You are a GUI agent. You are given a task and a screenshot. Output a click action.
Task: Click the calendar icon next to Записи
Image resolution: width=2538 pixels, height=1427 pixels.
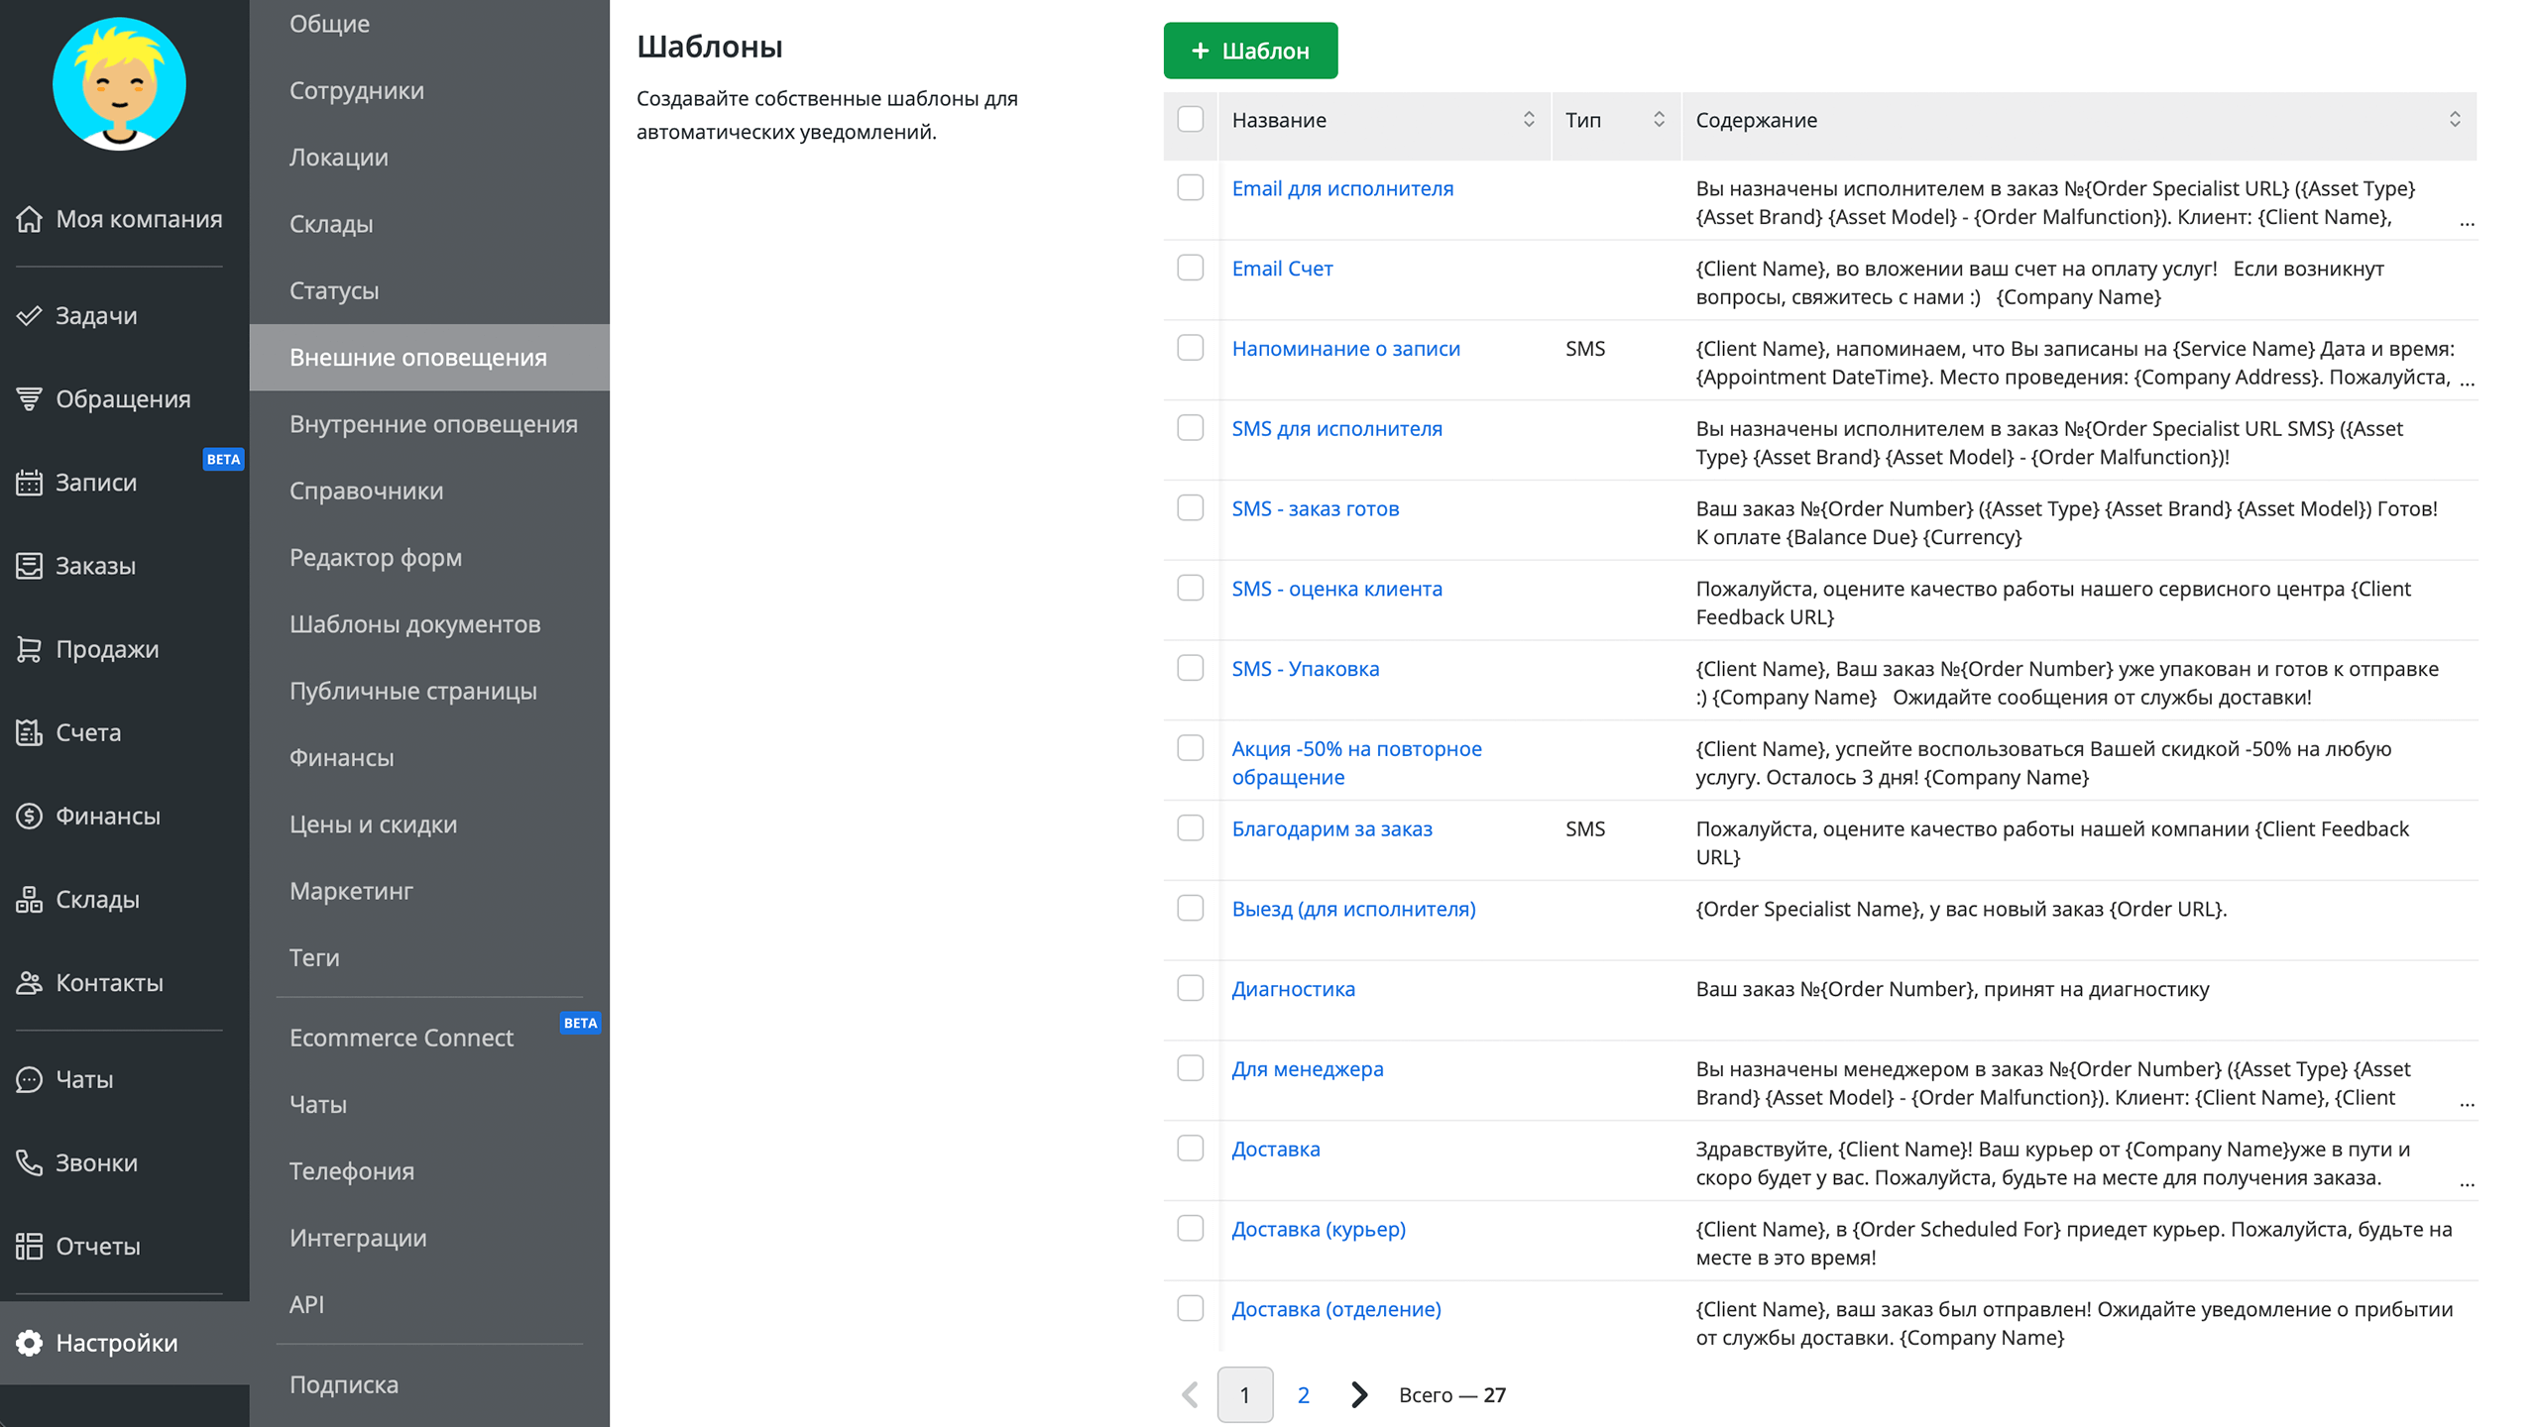point(30,483)
